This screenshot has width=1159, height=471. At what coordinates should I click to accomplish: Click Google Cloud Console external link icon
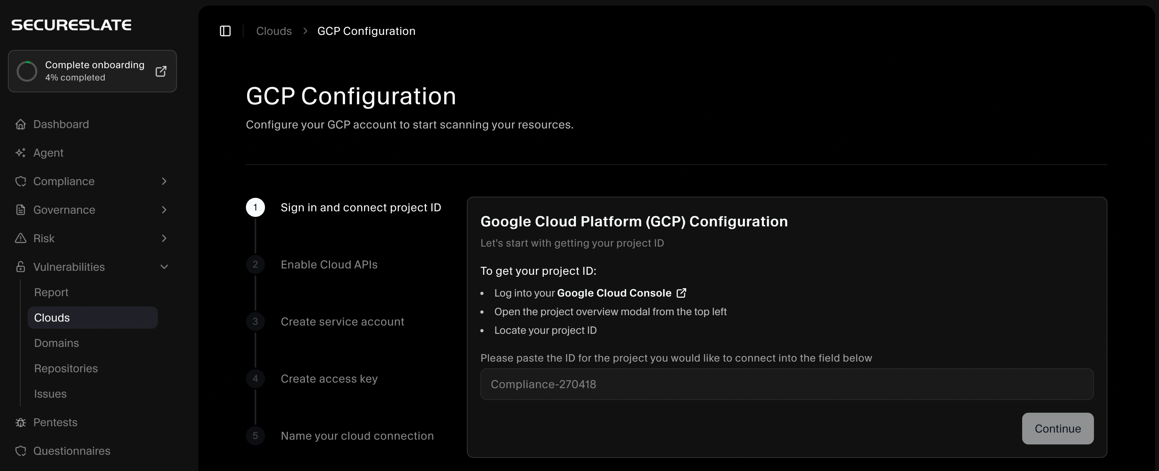(x=681, y=293)
